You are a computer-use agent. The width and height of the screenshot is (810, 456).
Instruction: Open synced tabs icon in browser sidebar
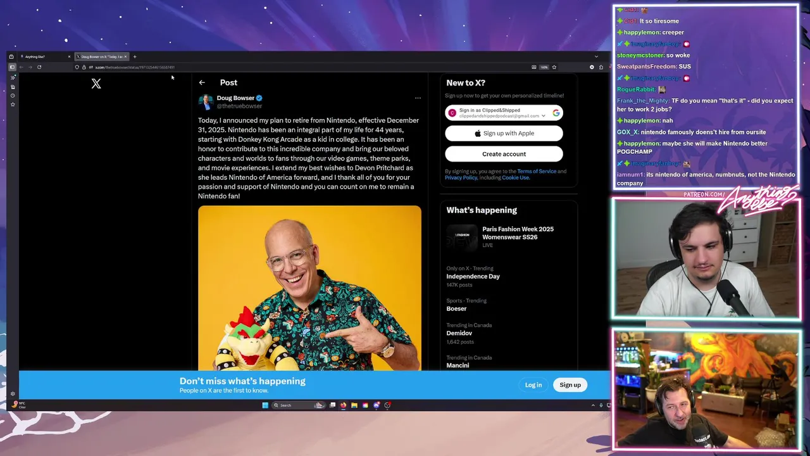[x=13, y=87]
